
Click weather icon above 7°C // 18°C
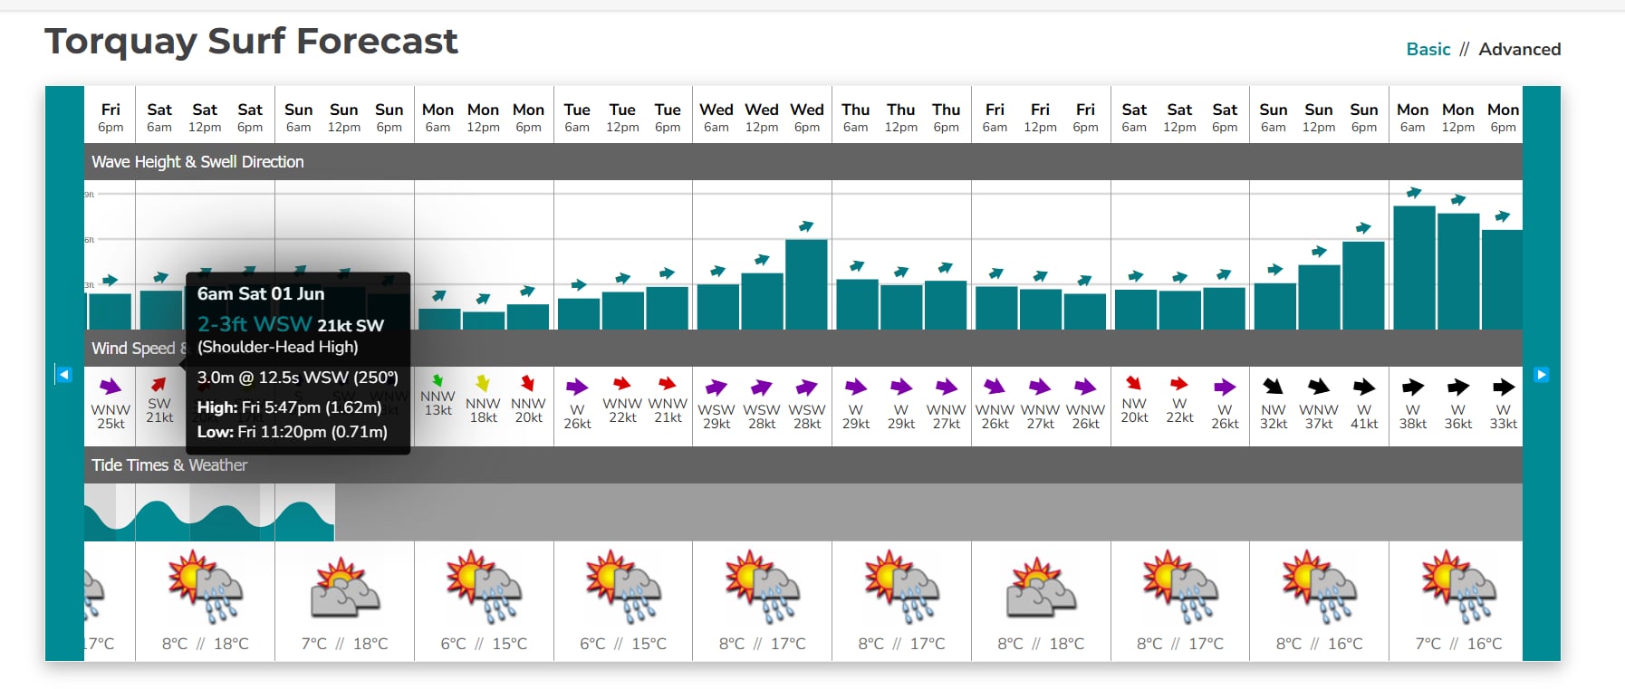(344, 587)
